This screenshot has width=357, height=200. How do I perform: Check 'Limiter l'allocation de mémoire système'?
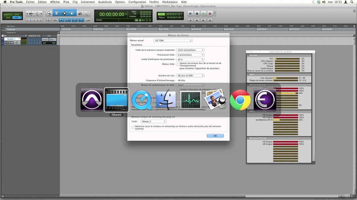click(x=178, y=89)
